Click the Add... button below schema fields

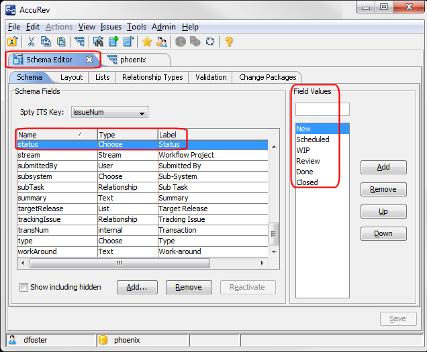pyautogui.click(x=137, y=287)
